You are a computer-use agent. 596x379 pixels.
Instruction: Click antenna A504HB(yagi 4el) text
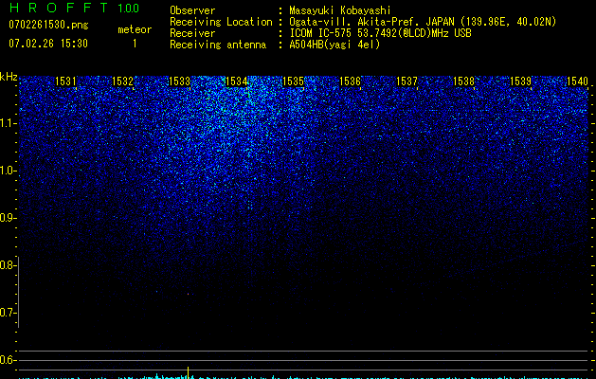[x=334, y=45]
